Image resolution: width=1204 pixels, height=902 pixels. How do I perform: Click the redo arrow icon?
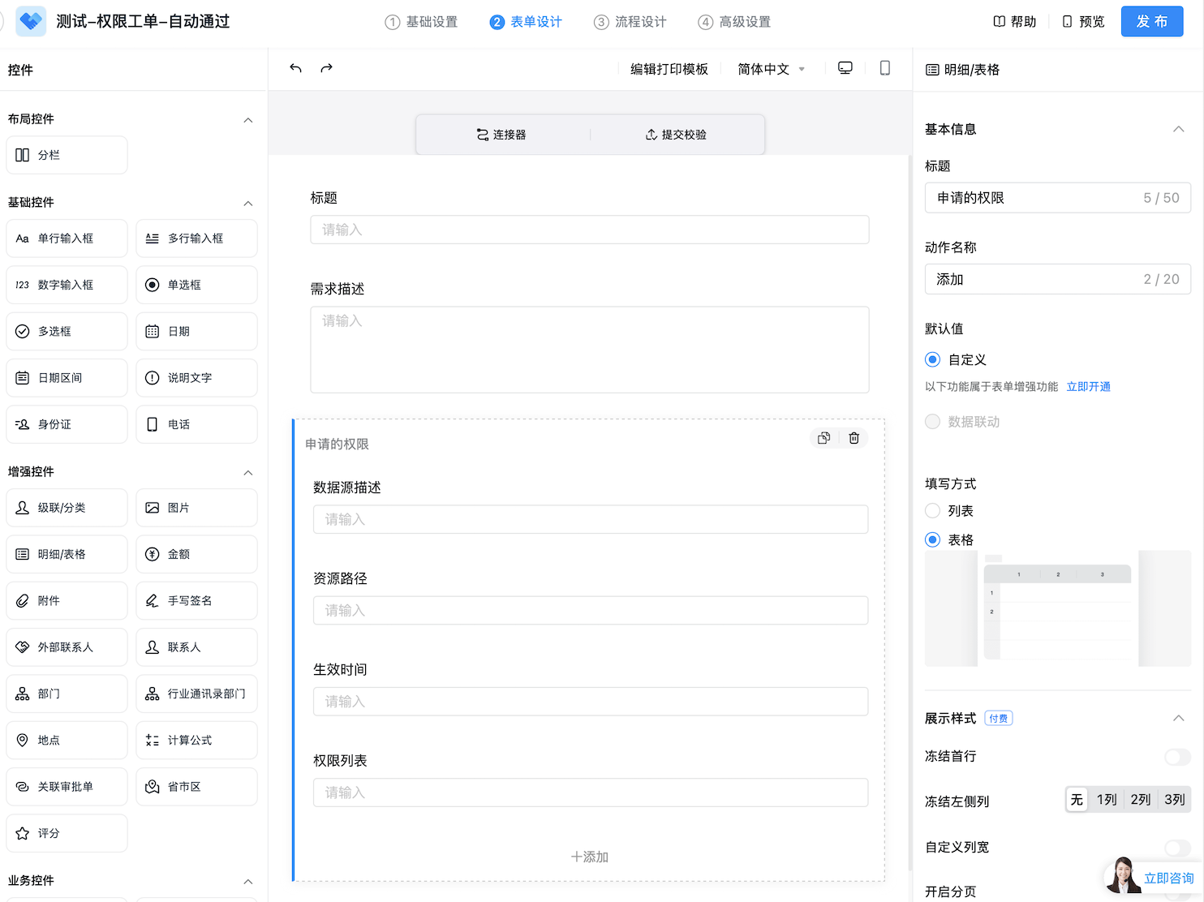point(326,69)
